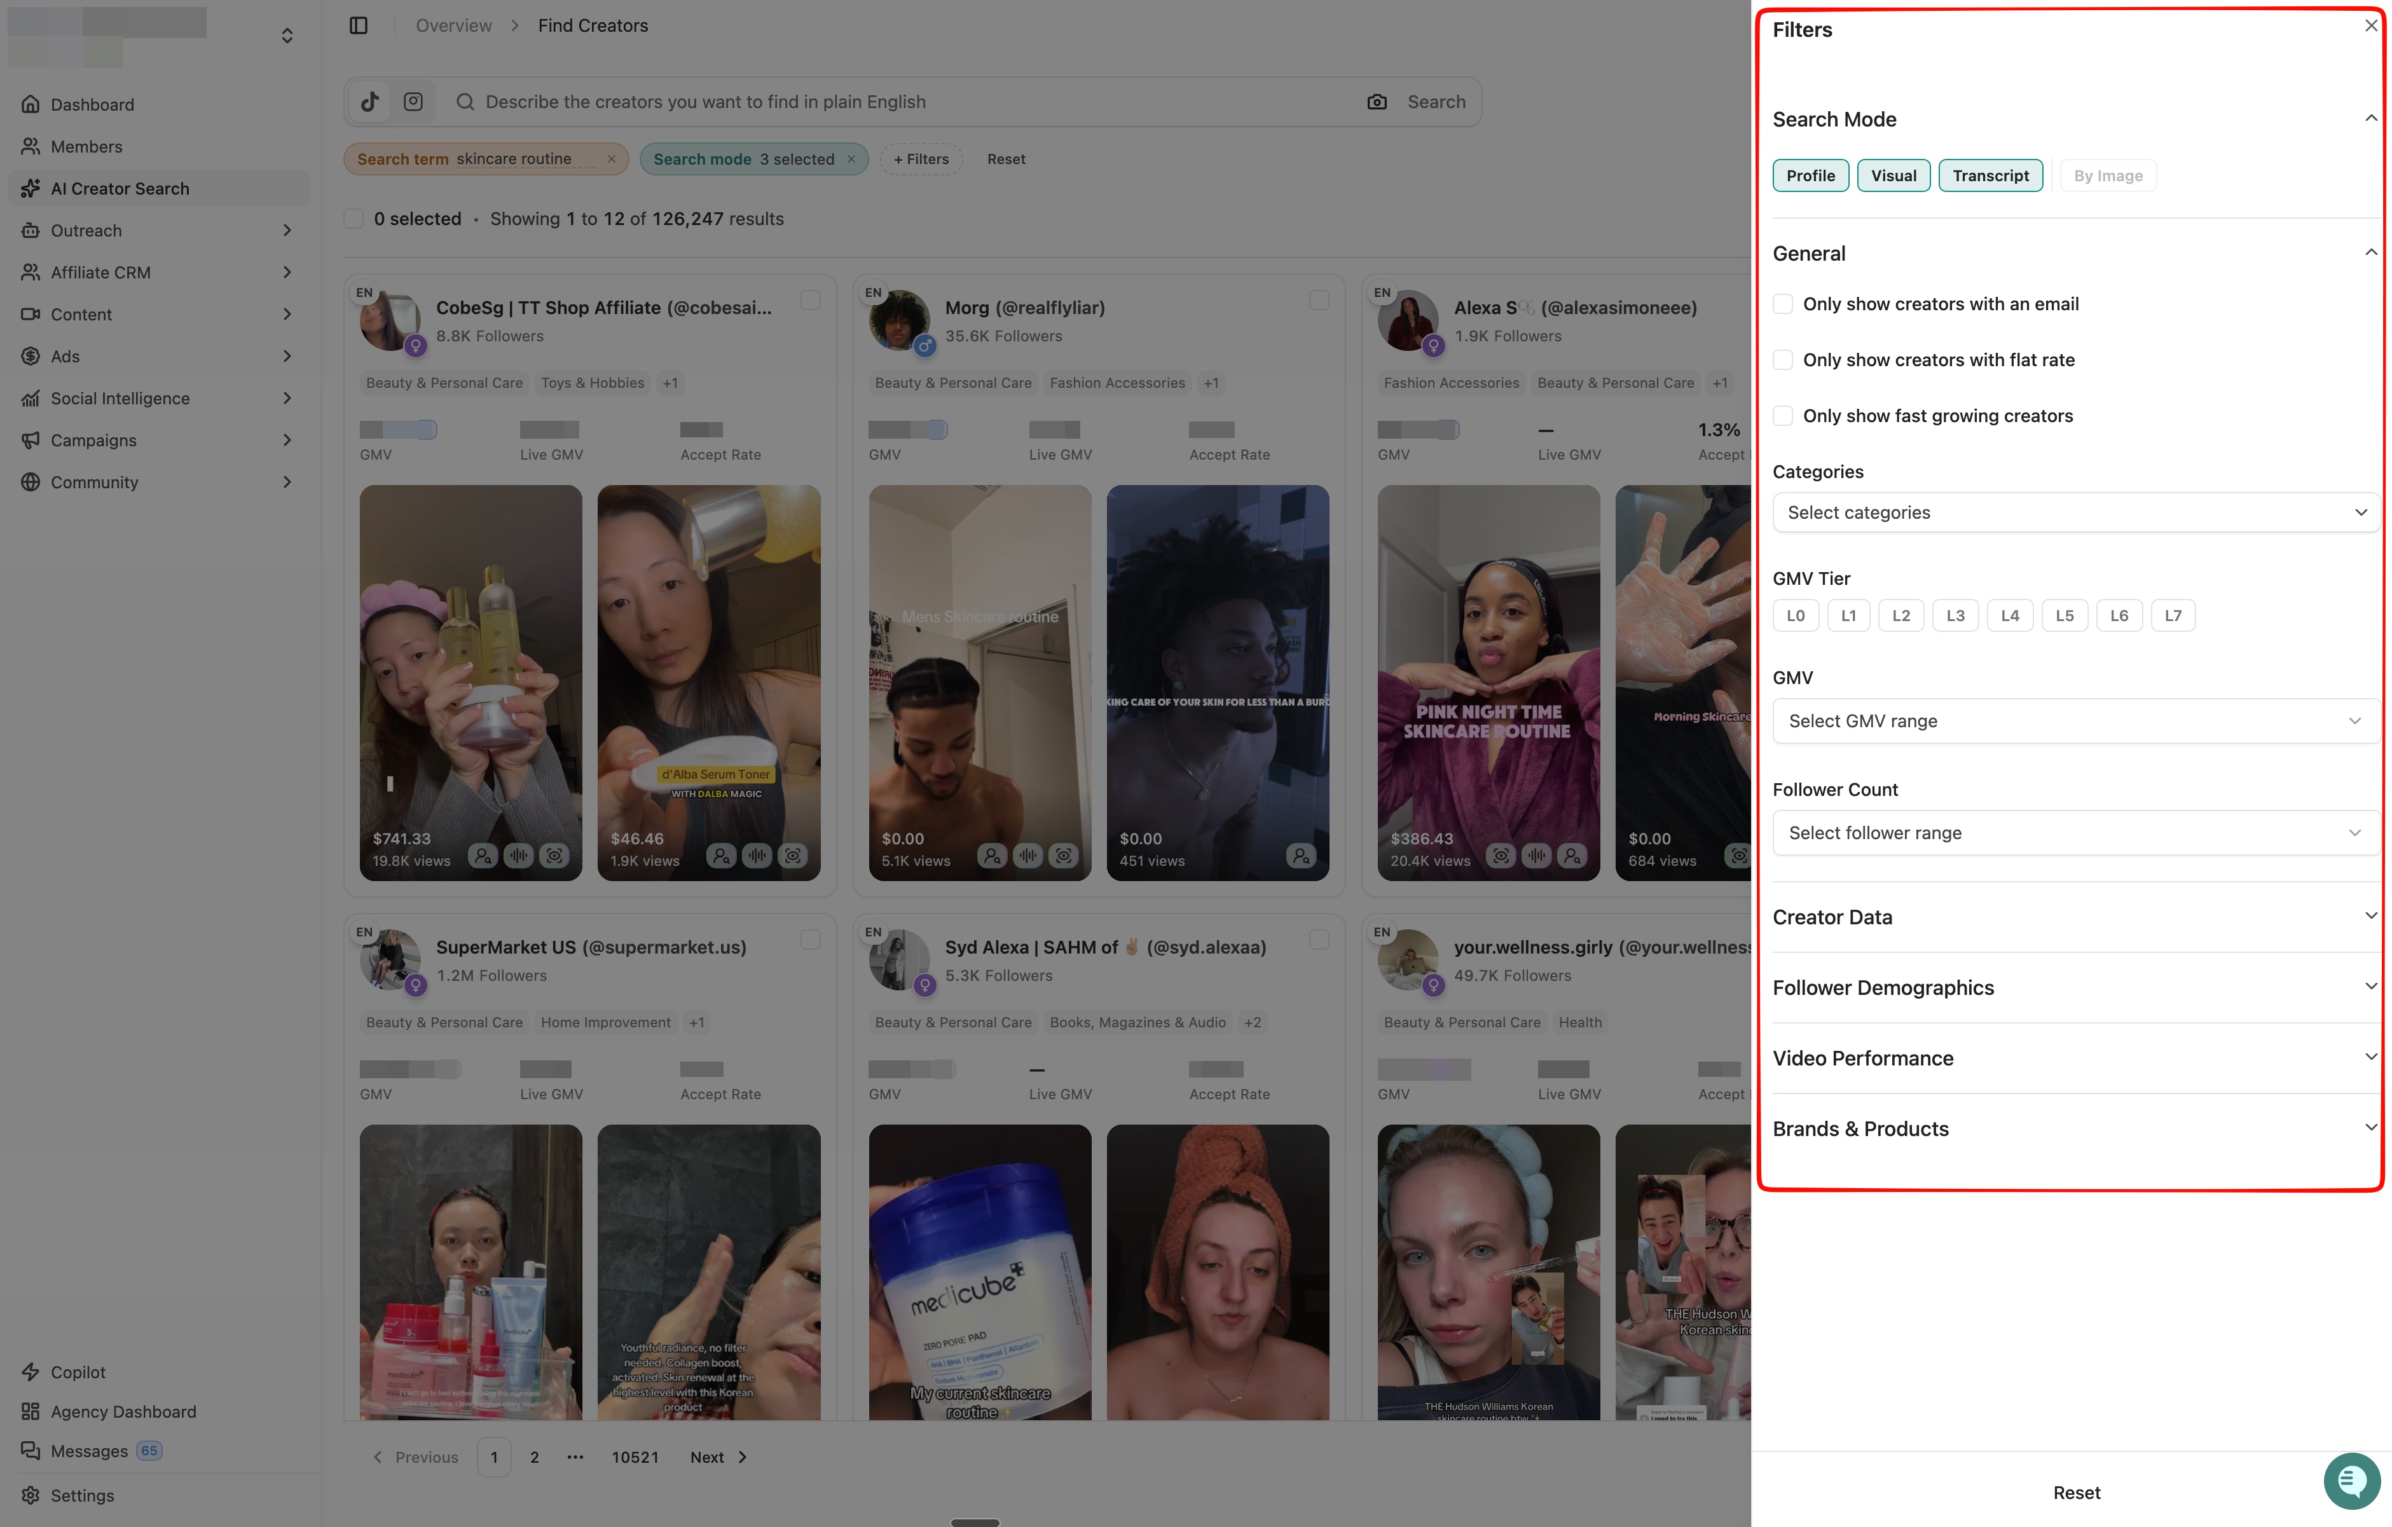Image resolution: width=2392 pixels, height=1527 pixels.
Task: Jump to results page 2
Action: click(535, 1458)
